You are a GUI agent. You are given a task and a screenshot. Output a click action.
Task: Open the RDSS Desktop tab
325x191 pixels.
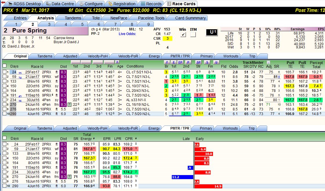click(x=24, y=4)
